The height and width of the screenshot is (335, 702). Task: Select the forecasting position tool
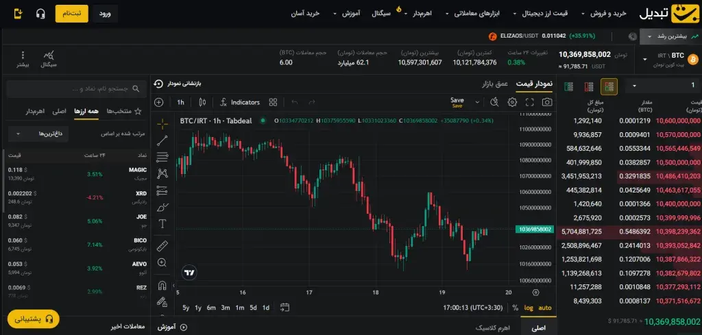pyautogui.click(x=162, y=190)
